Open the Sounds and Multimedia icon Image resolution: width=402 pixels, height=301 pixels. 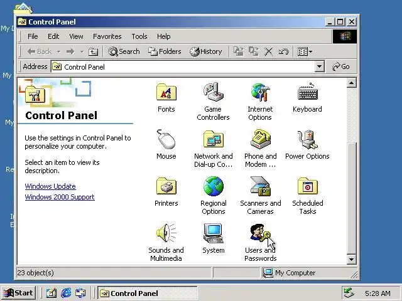point(166,233)
